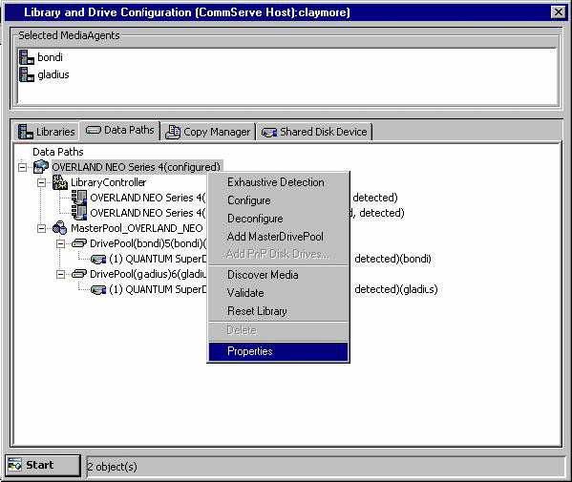Choose Deconfigure from context menu
The image size is (572, 482).
point(278,219)
